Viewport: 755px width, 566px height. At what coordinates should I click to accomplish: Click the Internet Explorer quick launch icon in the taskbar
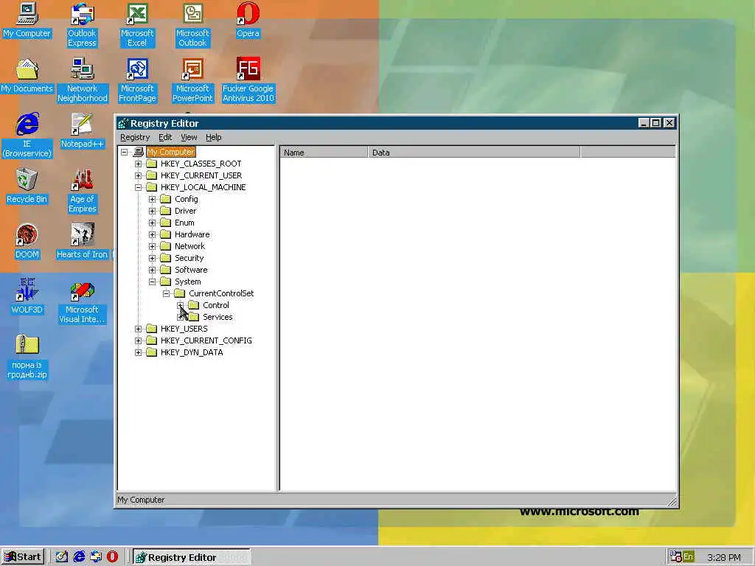coord(79,557)
